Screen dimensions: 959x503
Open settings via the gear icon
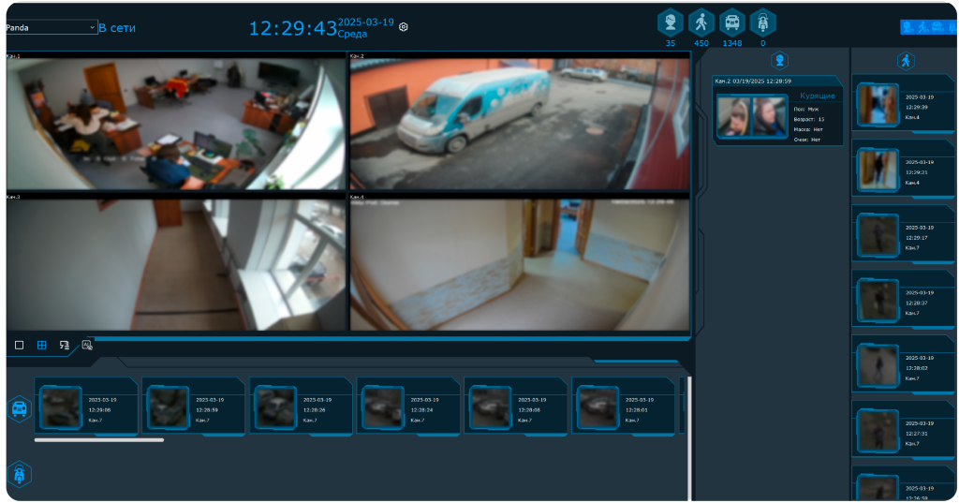(x=404, y=27)
